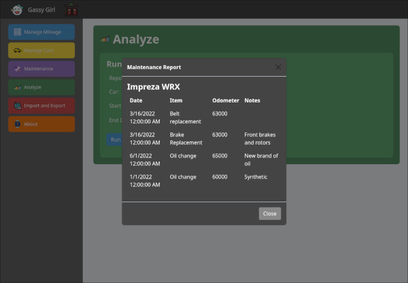The width and height of the screenshot is (408, 283).
Task: Click the Oil change item dated 6/1/2022
Action: coord(183,156)
